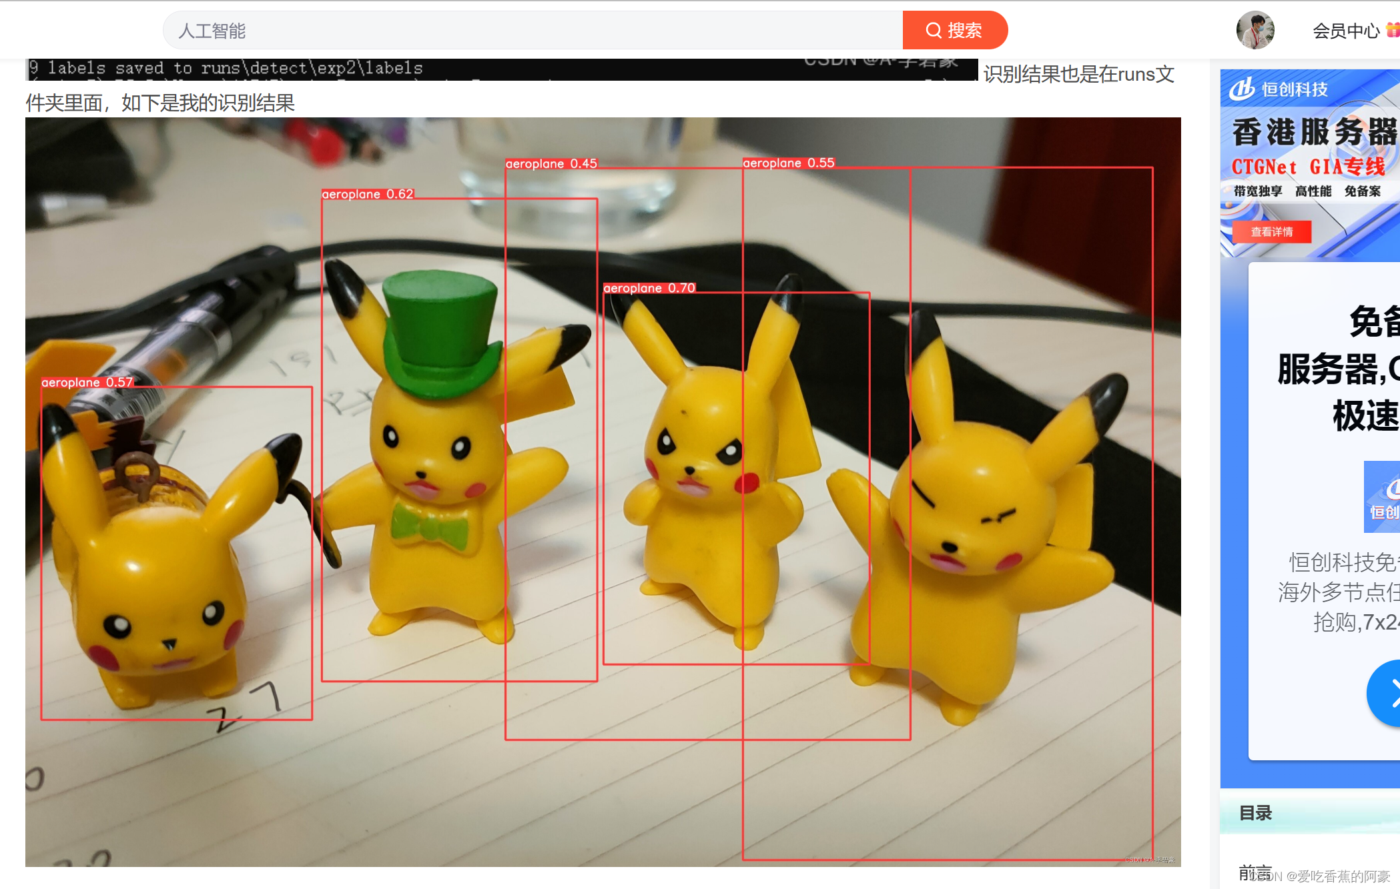The width and height of the screenshot is (1400, 889).
Task: Jump to the 前言 contents entry
Action: 1255,872
